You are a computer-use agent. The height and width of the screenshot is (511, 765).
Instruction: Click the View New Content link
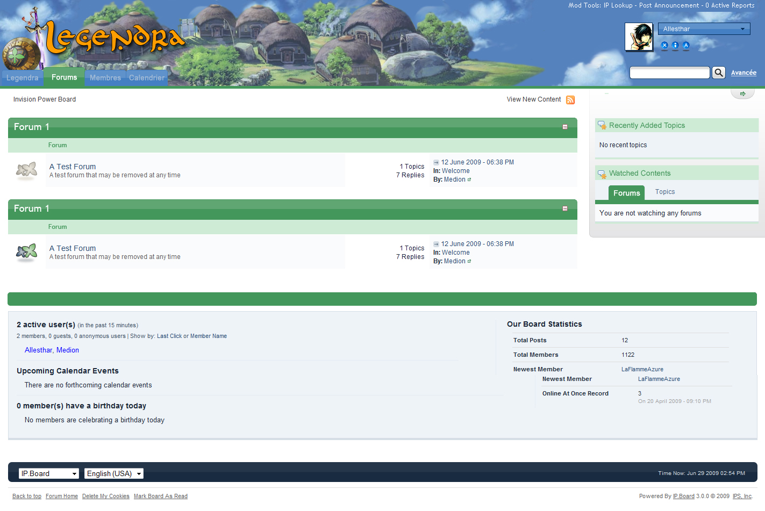click(x=533, y=99)
